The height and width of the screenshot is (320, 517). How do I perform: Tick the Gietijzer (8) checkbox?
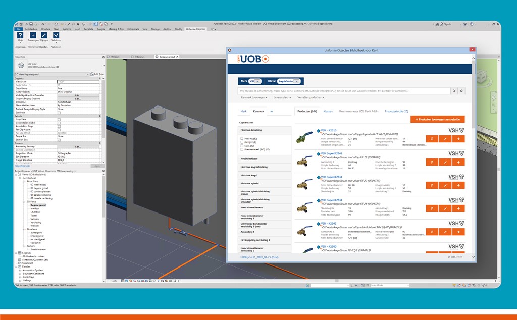pyautogui.click(x=242, y=142)
